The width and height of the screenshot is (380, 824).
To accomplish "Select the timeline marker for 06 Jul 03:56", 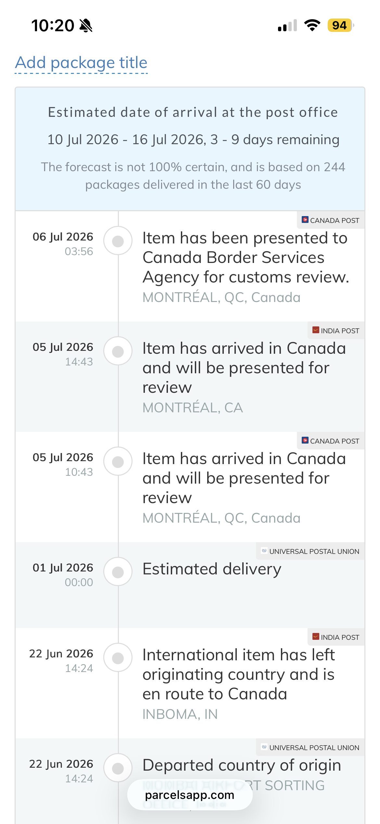I will [x=118, y=241].
